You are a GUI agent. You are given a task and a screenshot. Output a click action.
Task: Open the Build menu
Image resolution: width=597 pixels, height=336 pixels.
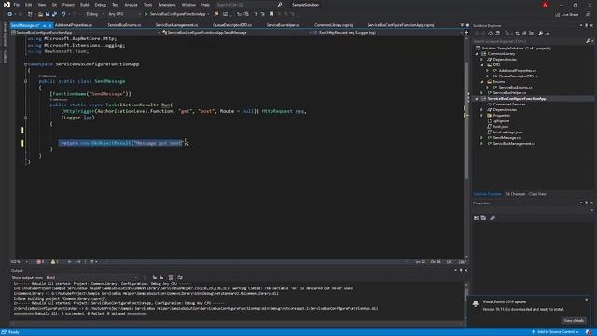(85, 5)
